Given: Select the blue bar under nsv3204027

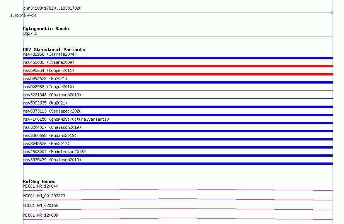Looking at the screenshot, I should [178, 131].
